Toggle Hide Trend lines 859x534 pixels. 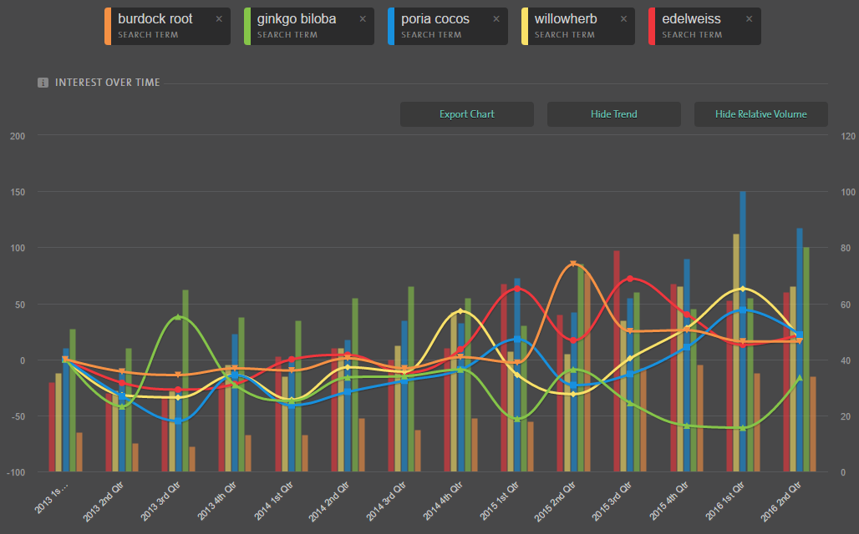pyautogui.click(x=613, y=114)
